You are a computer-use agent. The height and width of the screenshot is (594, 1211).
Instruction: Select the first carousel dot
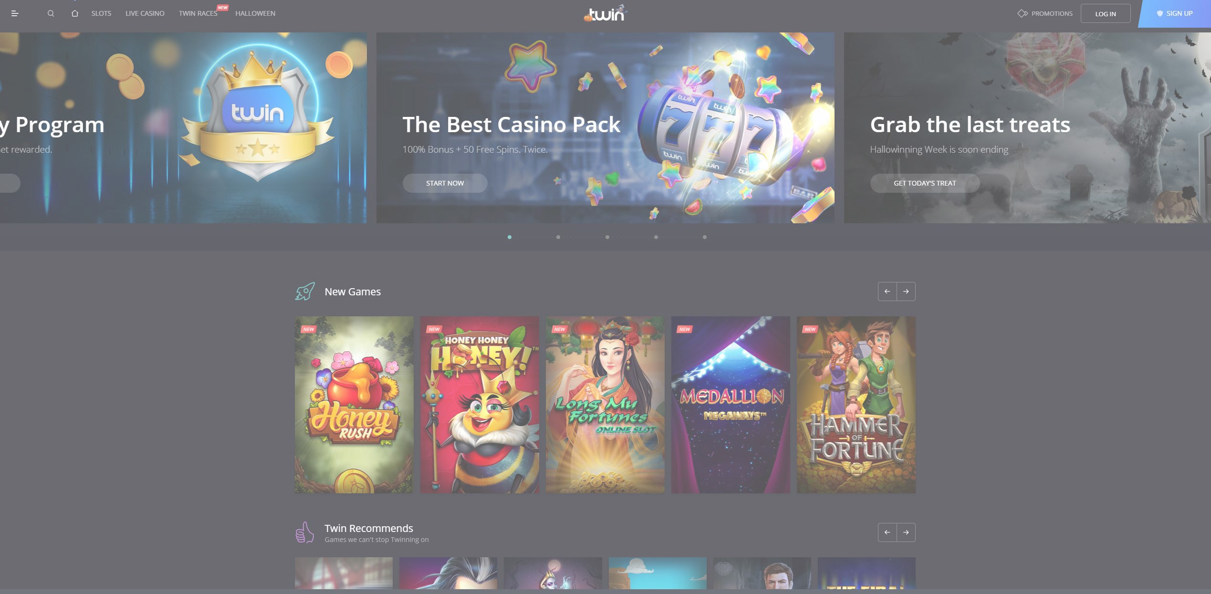510,237
